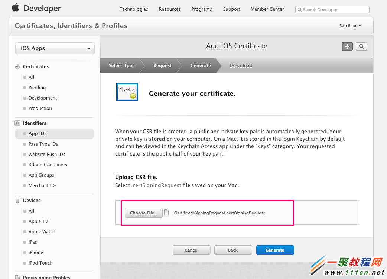Image resolution: width=387 pixels, height=279 pixels.
Task: Click the Identifiers ID icon
Action: (17, 123)
